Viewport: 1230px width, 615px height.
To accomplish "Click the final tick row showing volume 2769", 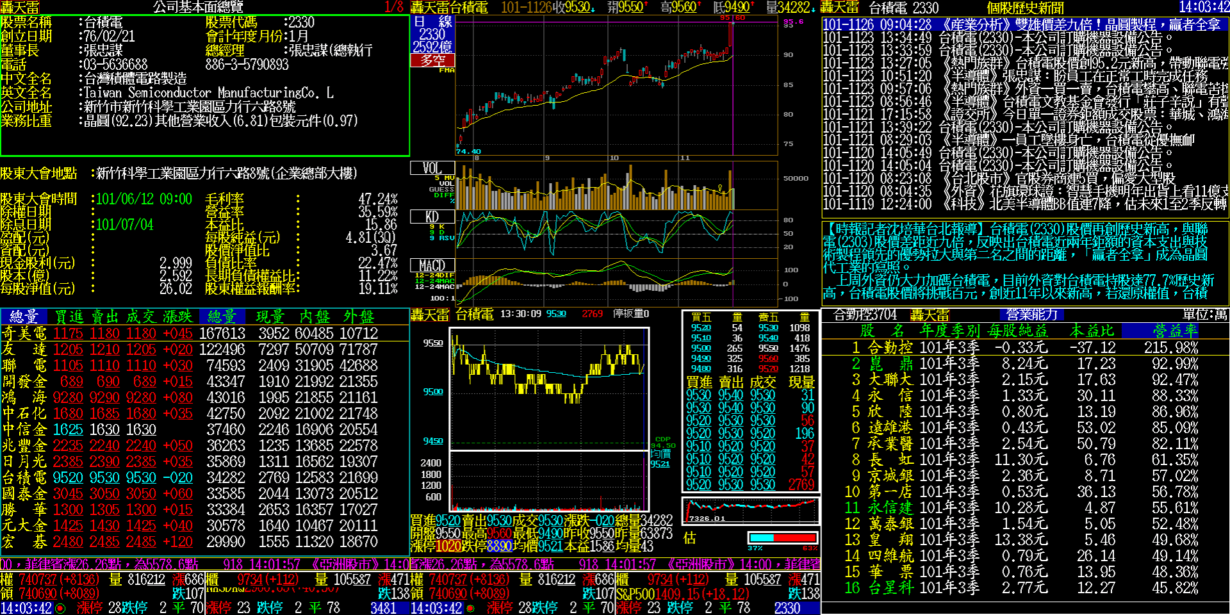I will pyautogui.click(x=750, y=484).
